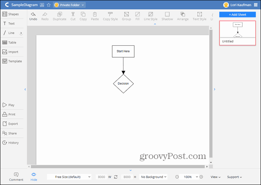
Task: Open the Fill option
Action: click(x=138, y=16)
